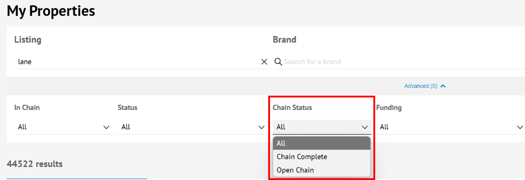Click the In Chain dropdown arrow

click(106, 127)
